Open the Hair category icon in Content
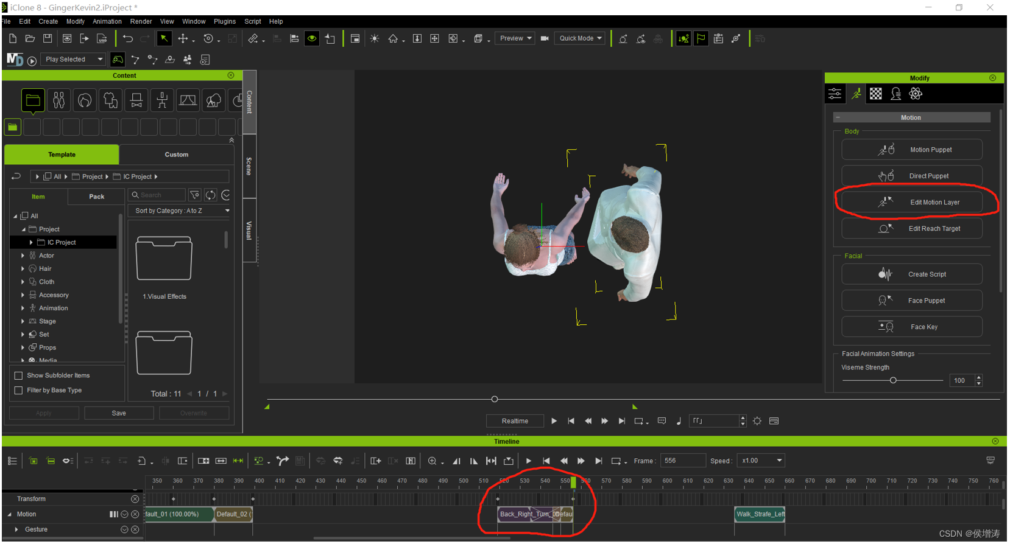The width and height of the screenshot is (1010, 544). pos(85,100)
